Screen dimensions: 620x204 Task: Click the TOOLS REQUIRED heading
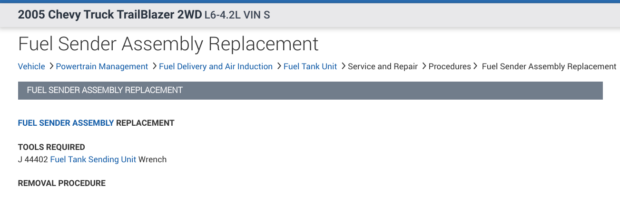(51, 147)
